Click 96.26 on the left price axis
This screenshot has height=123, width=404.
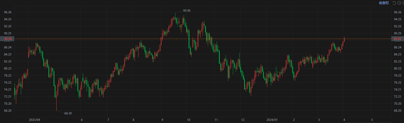(x=8, y=12)
